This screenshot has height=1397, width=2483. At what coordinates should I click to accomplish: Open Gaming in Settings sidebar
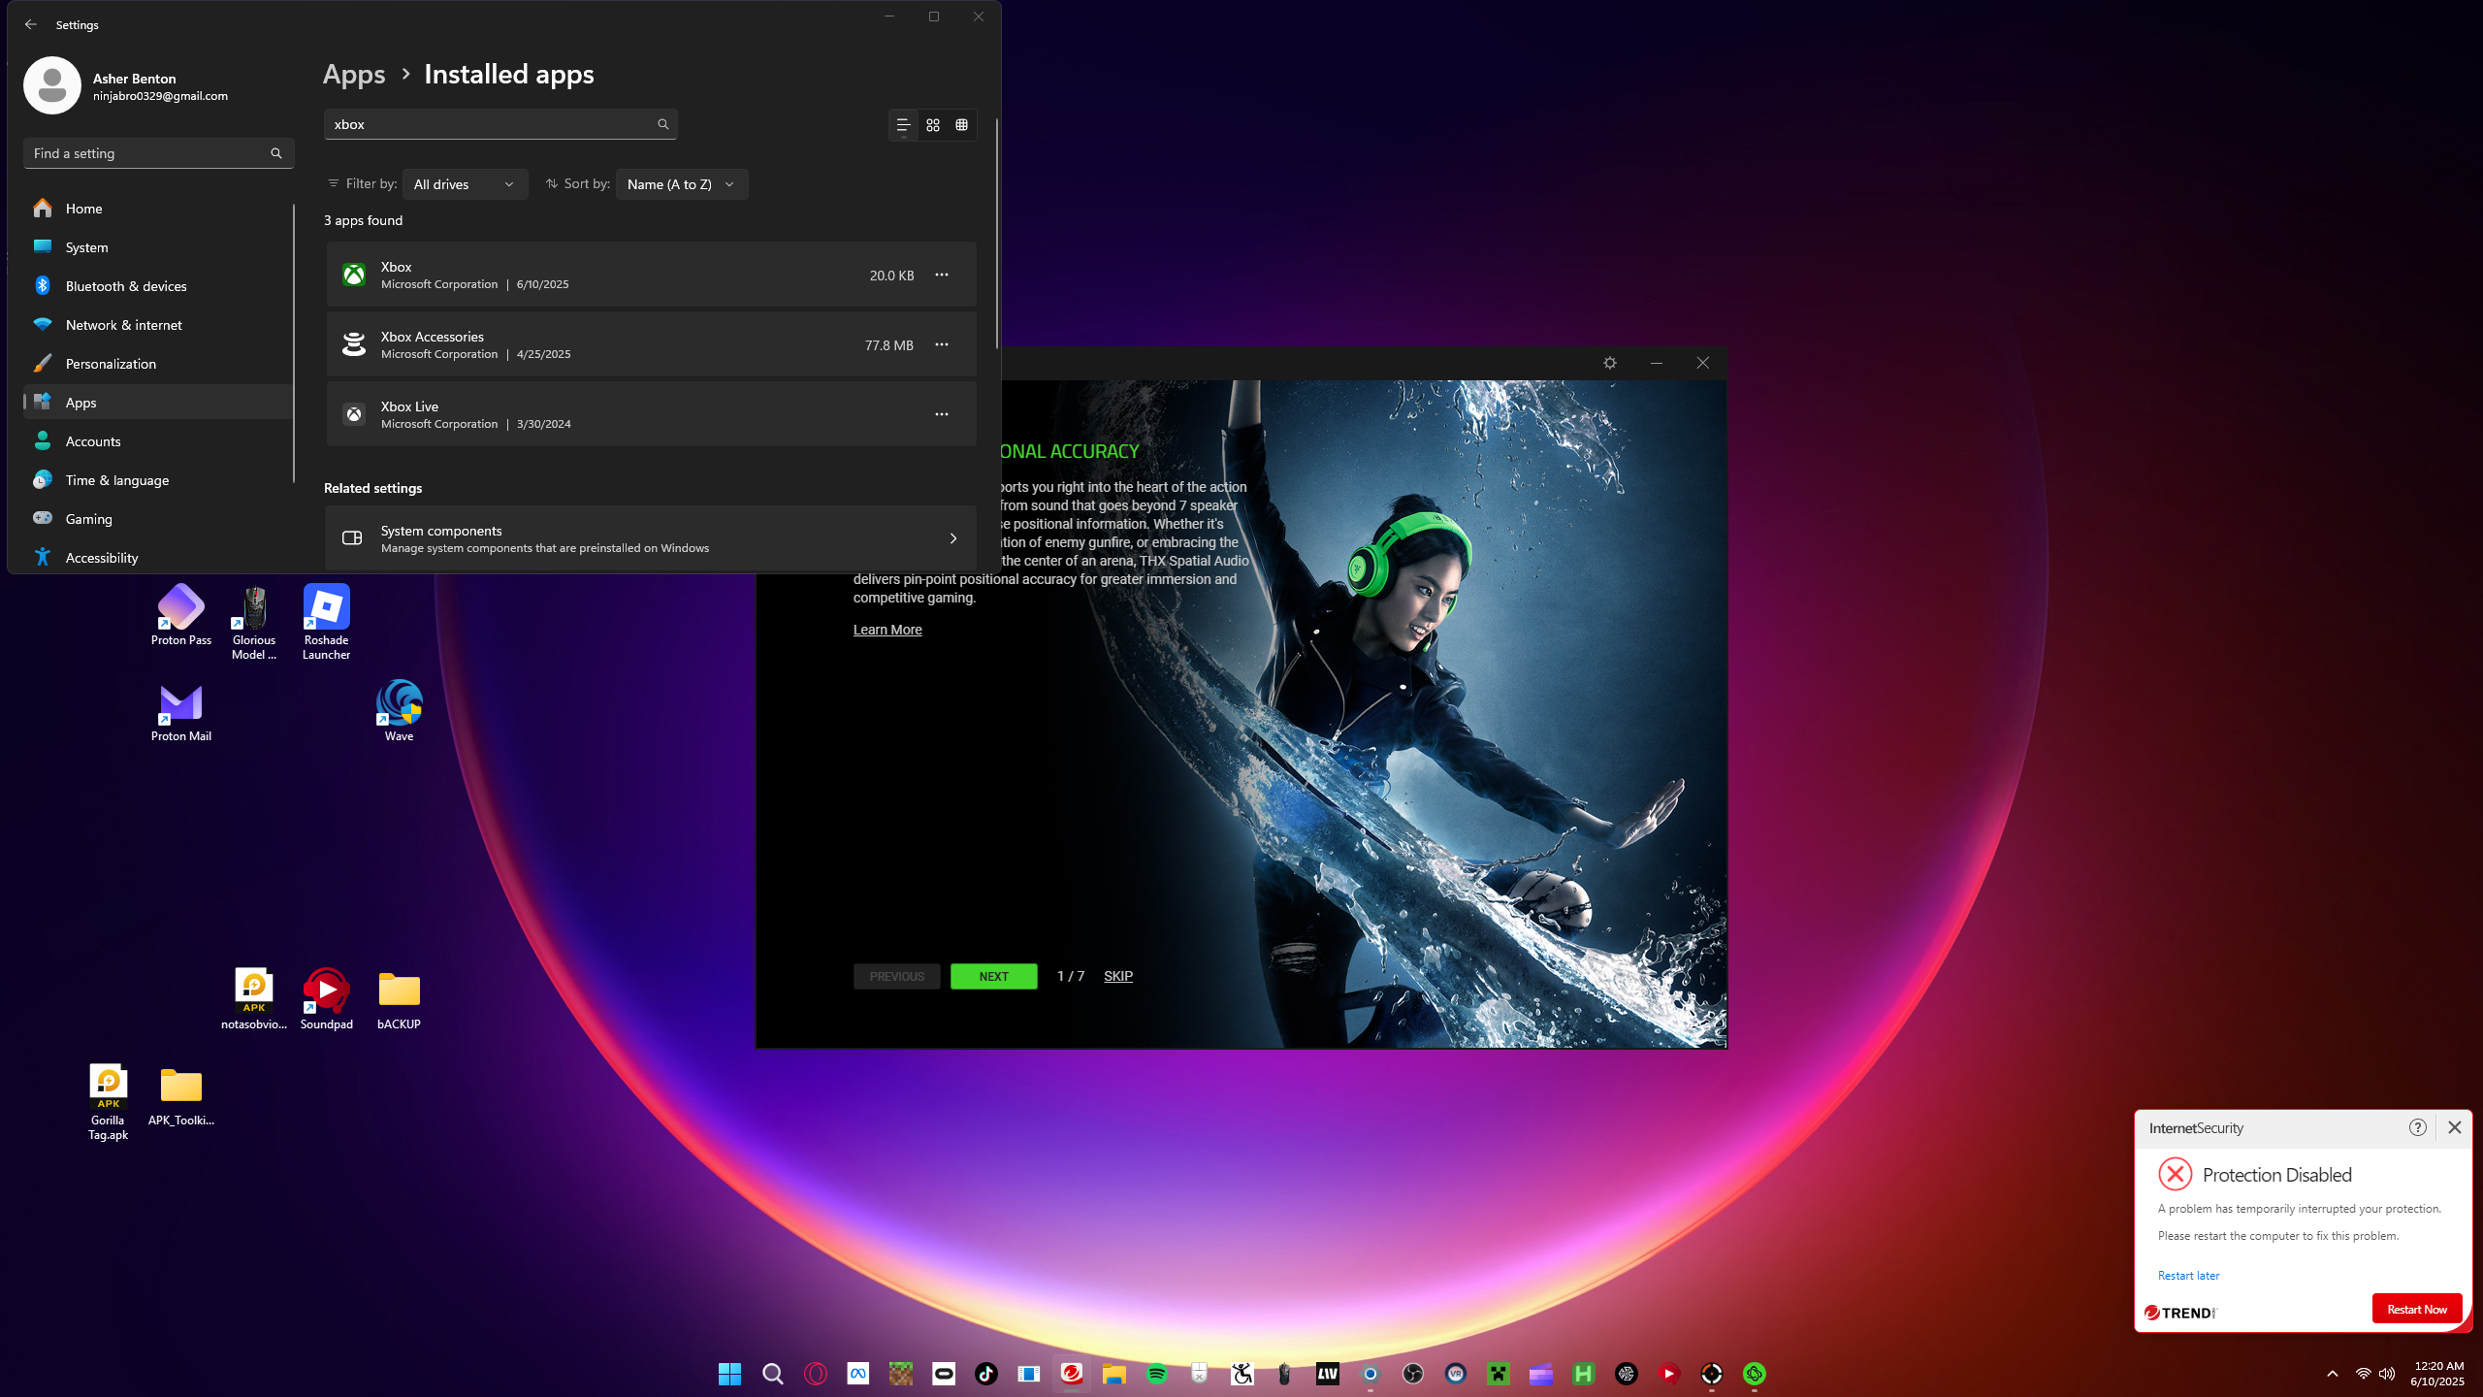(x=89, y=519)
